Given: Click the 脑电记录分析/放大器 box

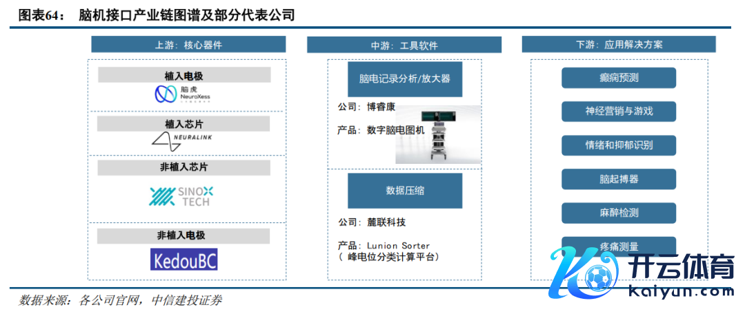Looking at the screenshot, I should [404, 78].
